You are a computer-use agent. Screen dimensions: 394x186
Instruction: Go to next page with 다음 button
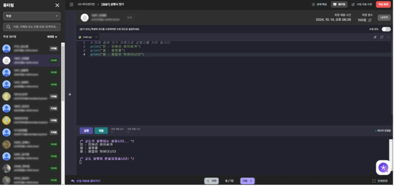pyautogui.click(x=247, y=181)
